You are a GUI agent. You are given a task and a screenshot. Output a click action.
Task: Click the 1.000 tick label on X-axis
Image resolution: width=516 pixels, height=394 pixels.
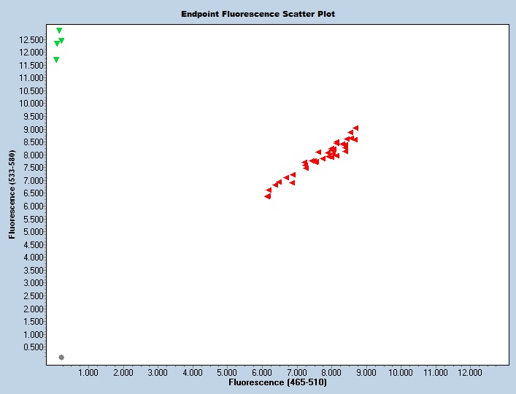tap(88, 373)
